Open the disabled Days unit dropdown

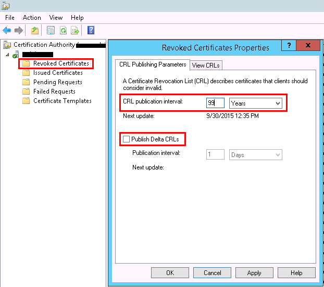[255, 155]
